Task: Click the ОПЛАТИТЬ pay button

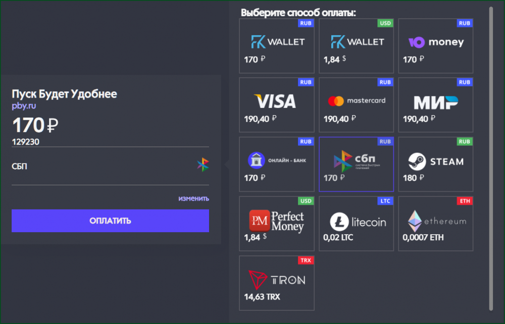Action: coord(110,221)
